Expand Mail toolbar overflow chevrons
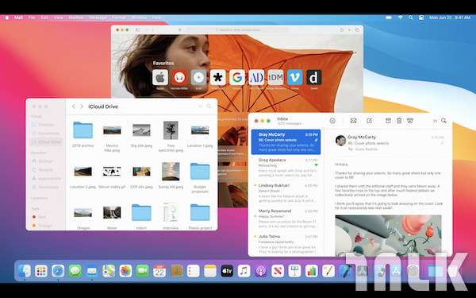 pyautogui.click(x=435, y=121)
